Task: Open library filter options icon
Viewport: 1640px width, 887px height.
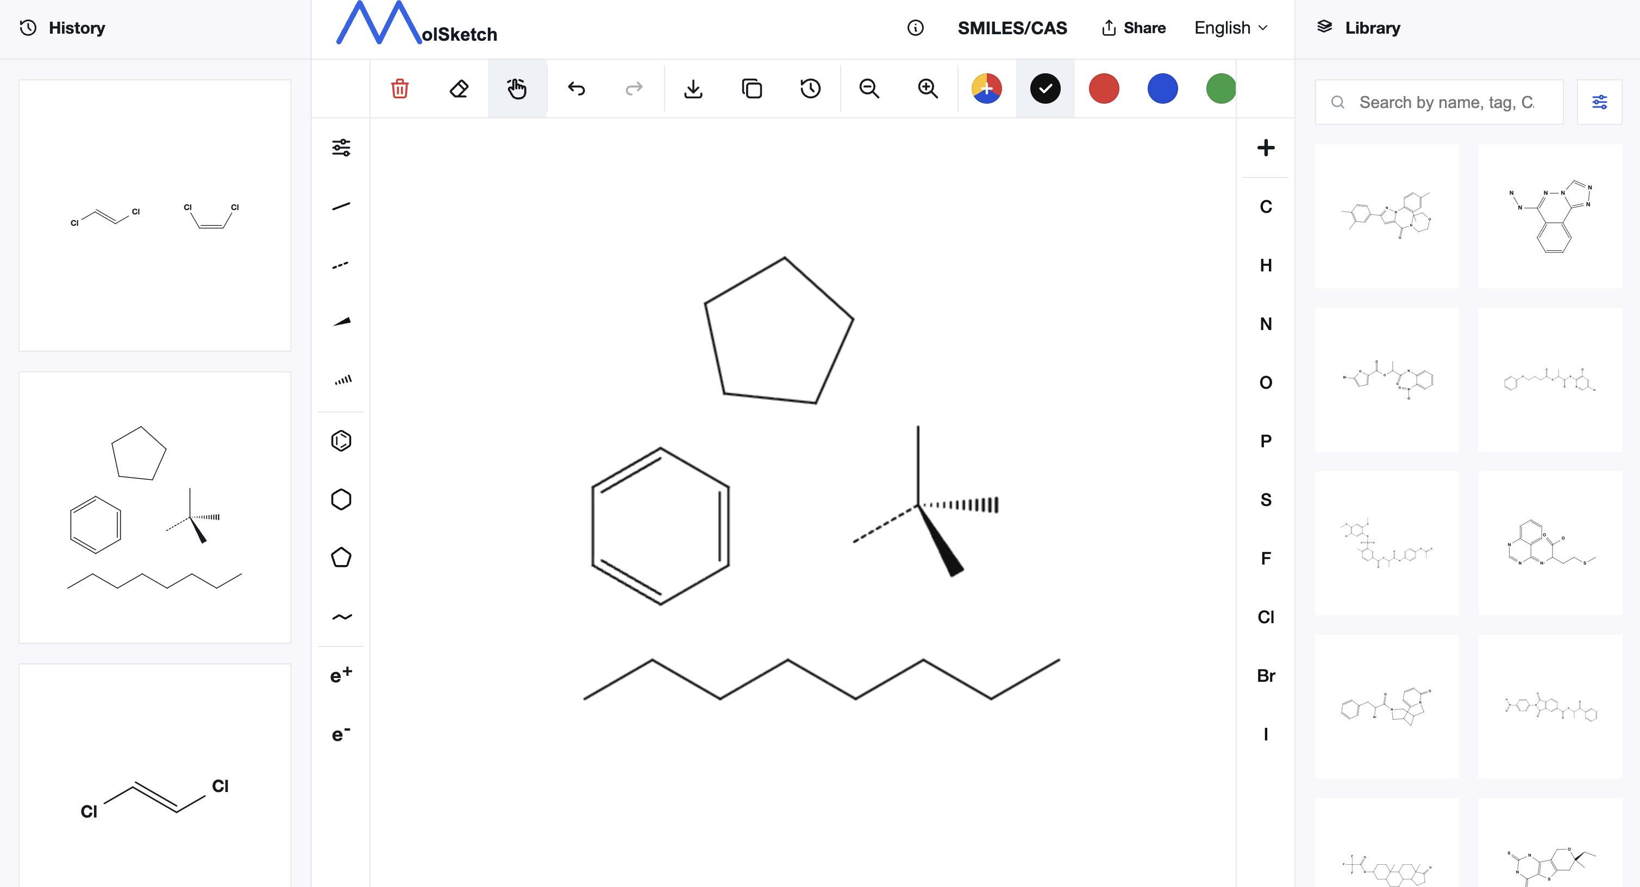Action: click(x=1599, y=102)
